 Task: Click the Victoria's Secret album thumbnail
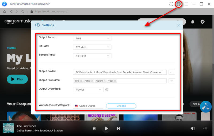[102, 117]
